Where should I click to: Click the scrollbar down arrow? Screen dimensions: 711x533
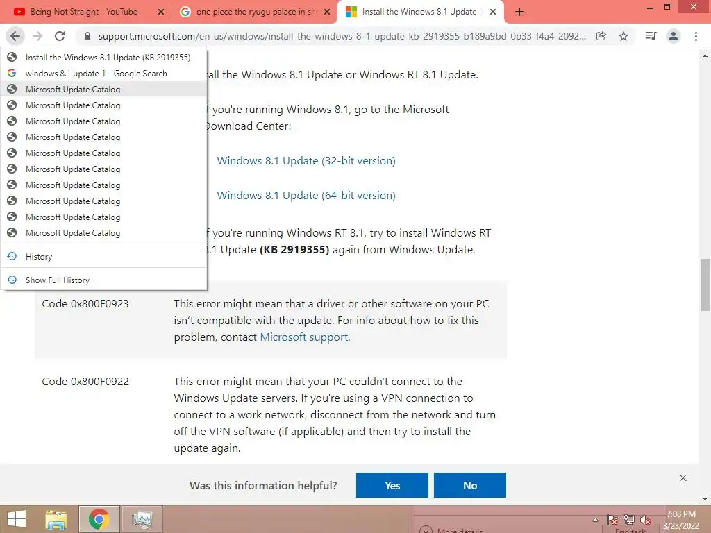(x=705, y=499)
